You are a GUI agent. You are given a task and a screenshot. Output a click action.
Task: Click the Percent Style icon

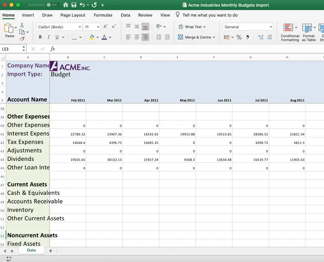pos(239,37)
